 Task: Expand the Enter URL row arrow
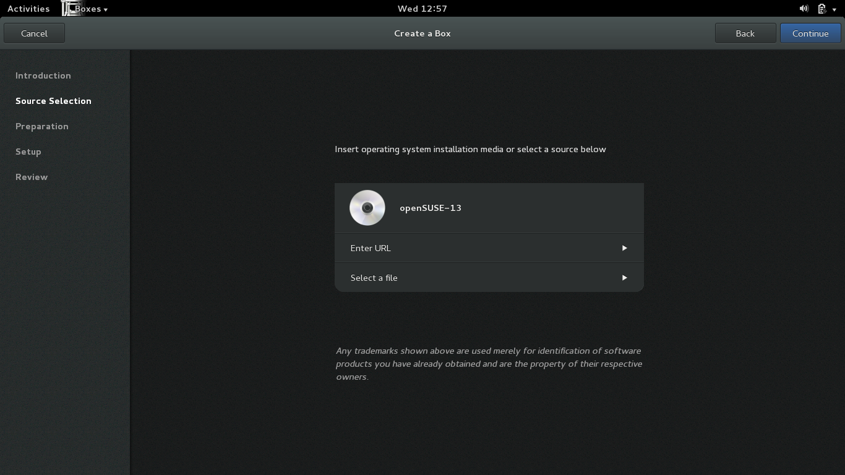click(x=624, y=248)
